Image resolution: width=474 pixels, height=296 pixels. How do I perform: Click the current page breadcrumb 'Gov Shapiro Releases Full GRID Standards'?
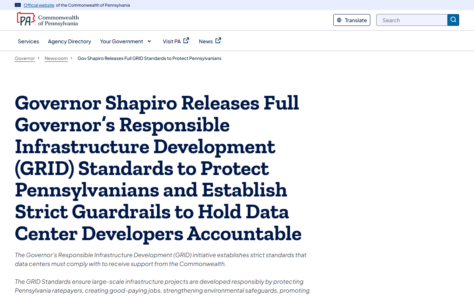point(150,58)
